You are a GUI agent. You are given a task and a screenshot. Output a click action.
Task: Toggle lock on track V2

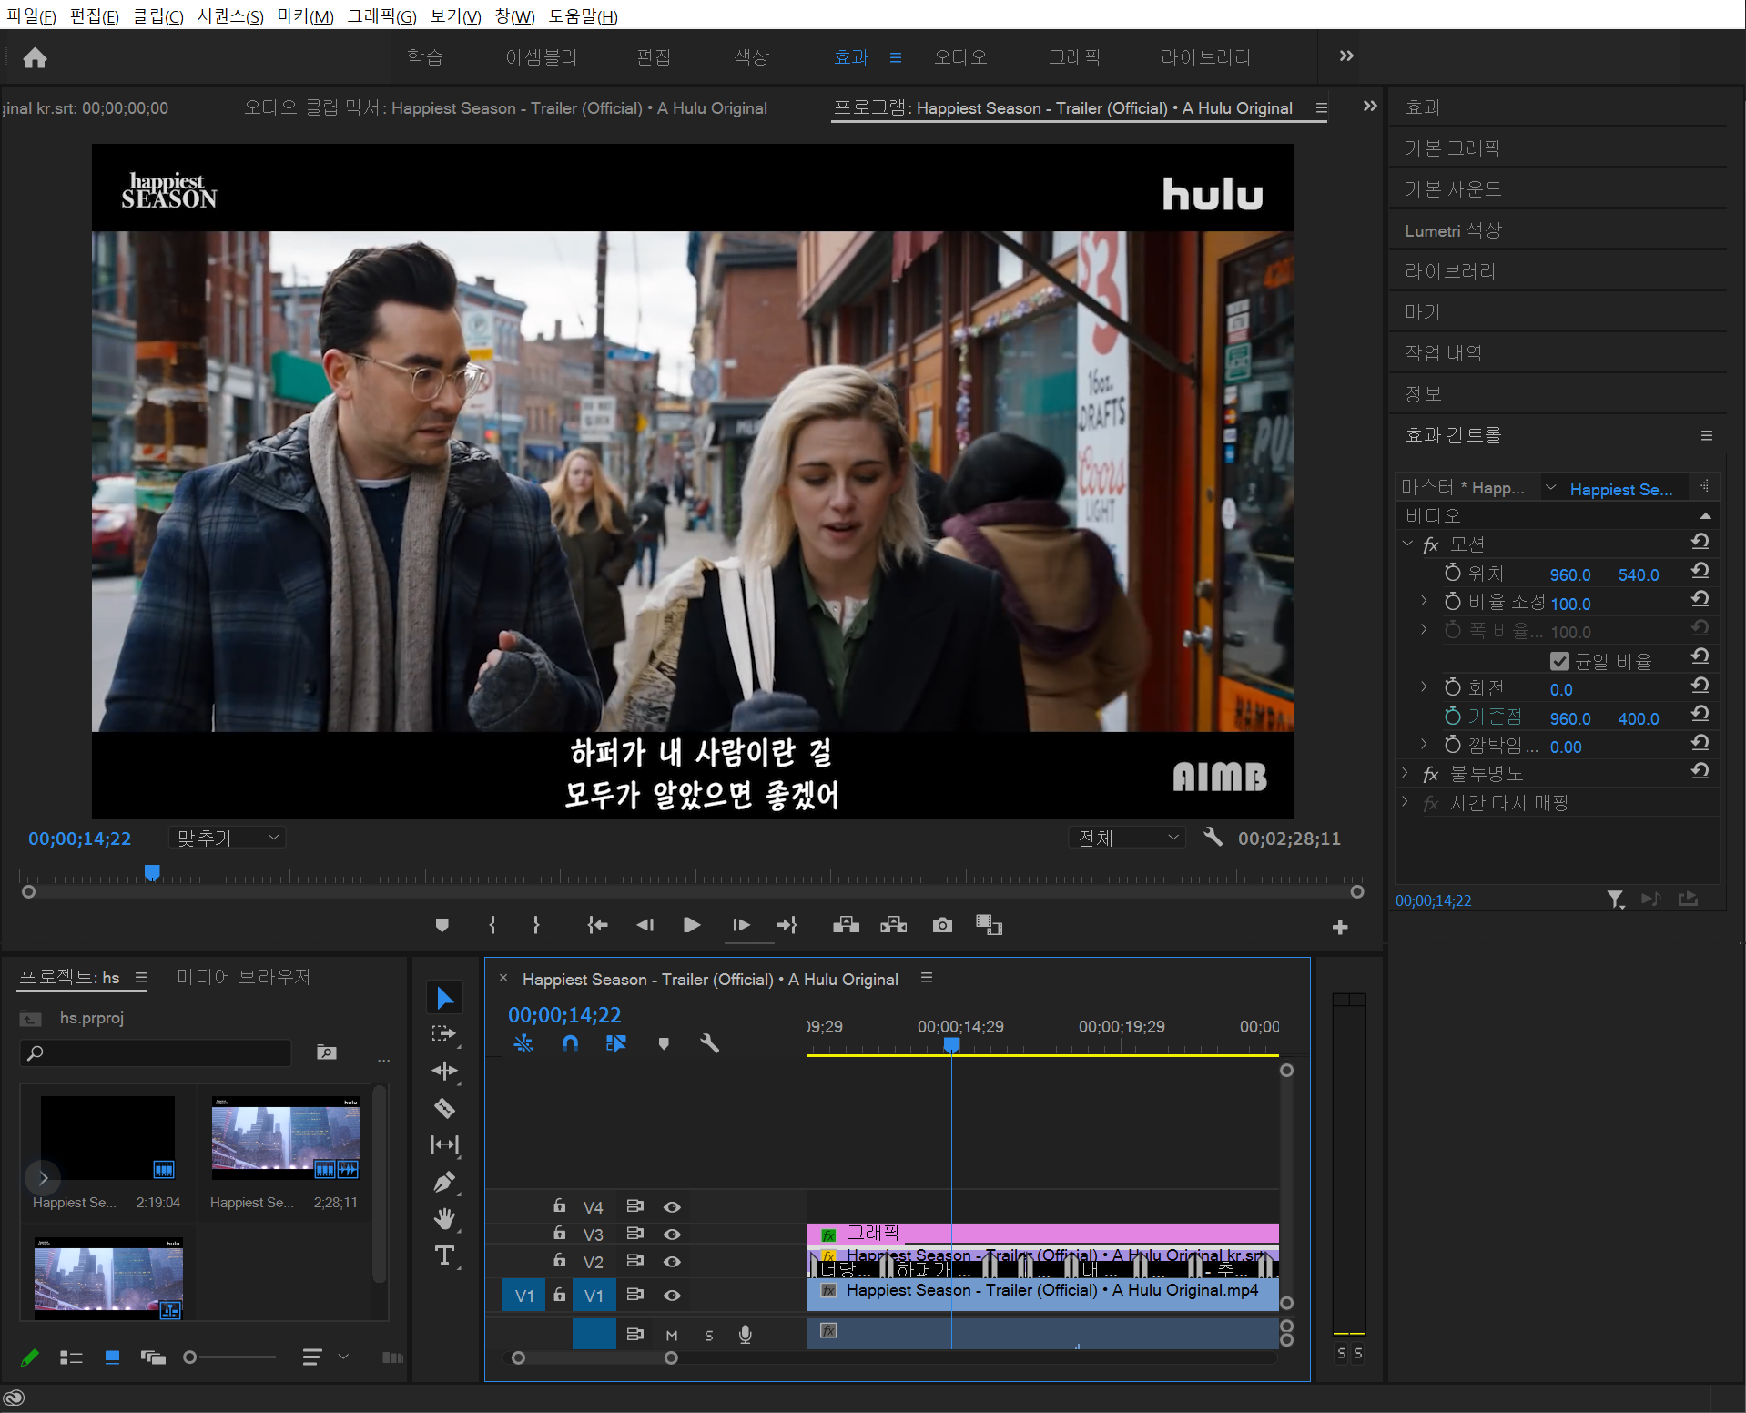(559, 1261)
